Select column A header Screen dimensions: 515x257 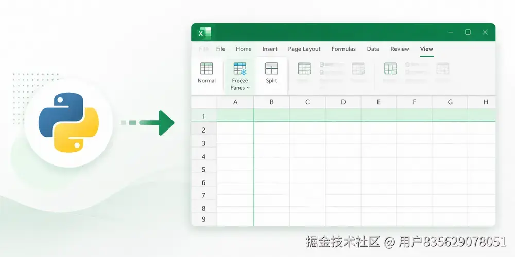coord(235,102)
